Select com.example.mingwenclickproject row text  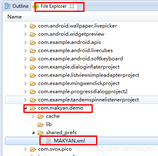point(79,83)
